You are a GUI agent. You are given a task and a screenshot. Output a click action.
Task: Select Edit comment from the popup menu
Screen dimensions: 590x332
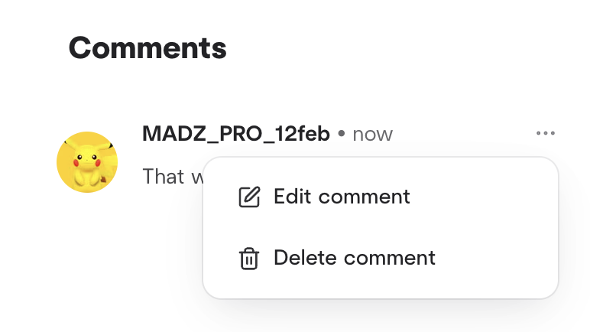pyautogui.click(x=342, y=197)
